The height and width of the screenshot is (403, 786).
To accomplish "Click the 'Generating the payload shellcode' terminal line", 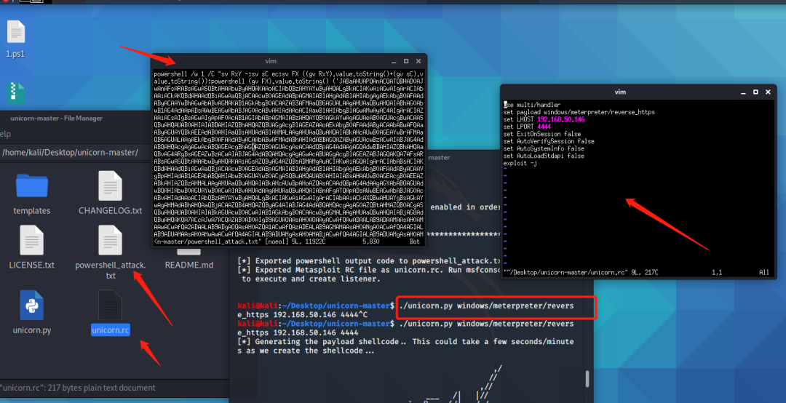I will 405,342.
